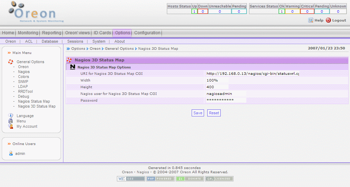
Task: Click the Height input field
Action: (217, 87)
